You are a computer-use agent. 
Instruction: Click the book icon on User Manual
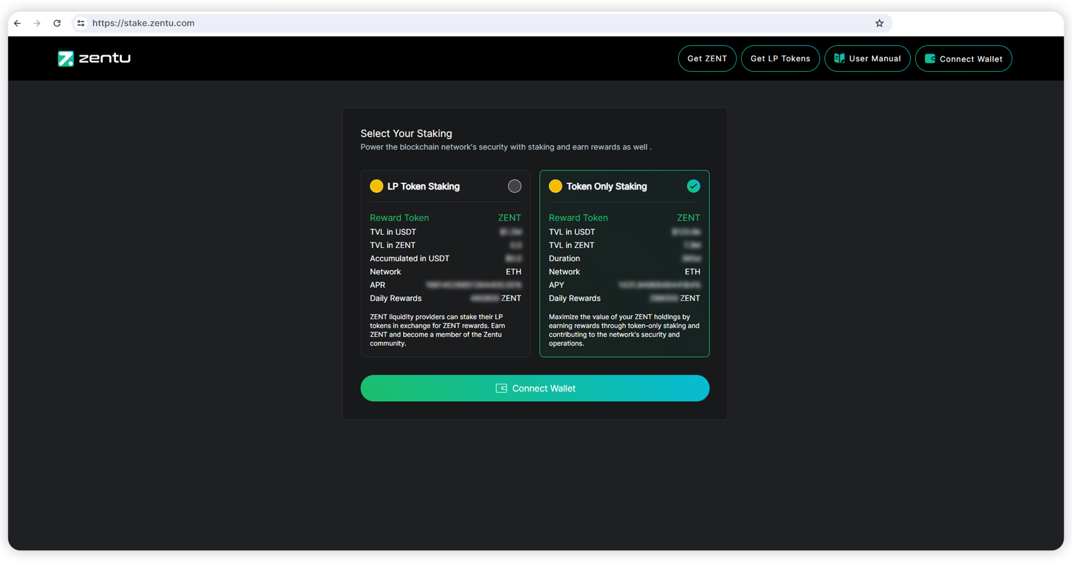click(839, 59)
